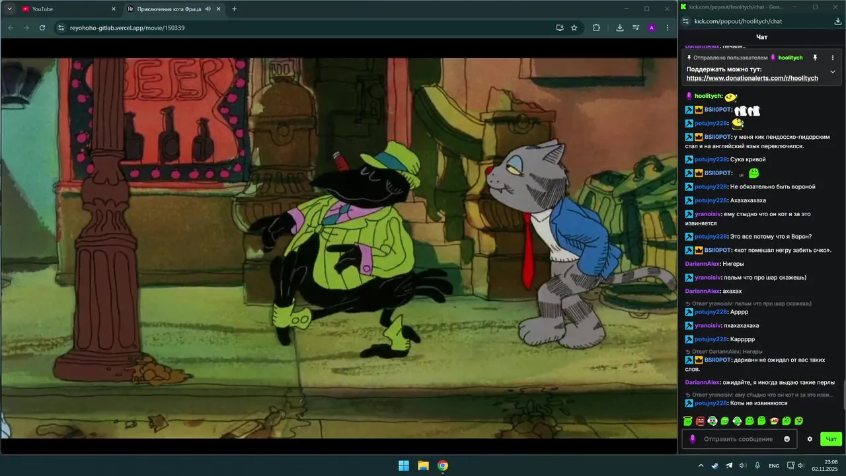Insert the halo angel green emote
The image size is (846, 476).
click(687, 421)
